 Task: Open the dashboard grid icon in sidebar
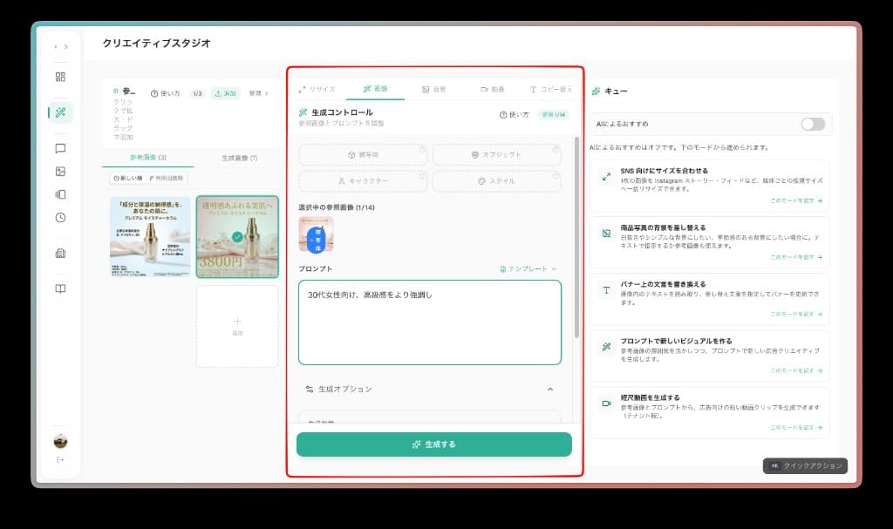click(60, 77)
